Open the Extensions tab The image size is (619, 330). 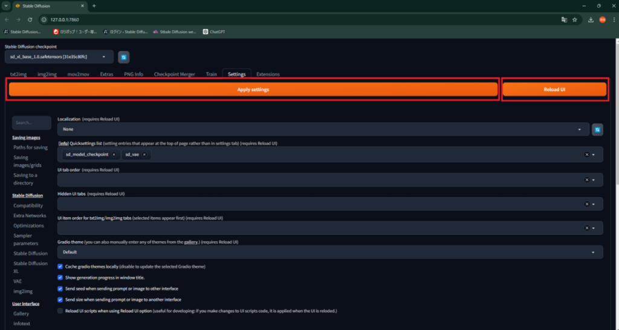pyautogui.click(x=268, y=74)
